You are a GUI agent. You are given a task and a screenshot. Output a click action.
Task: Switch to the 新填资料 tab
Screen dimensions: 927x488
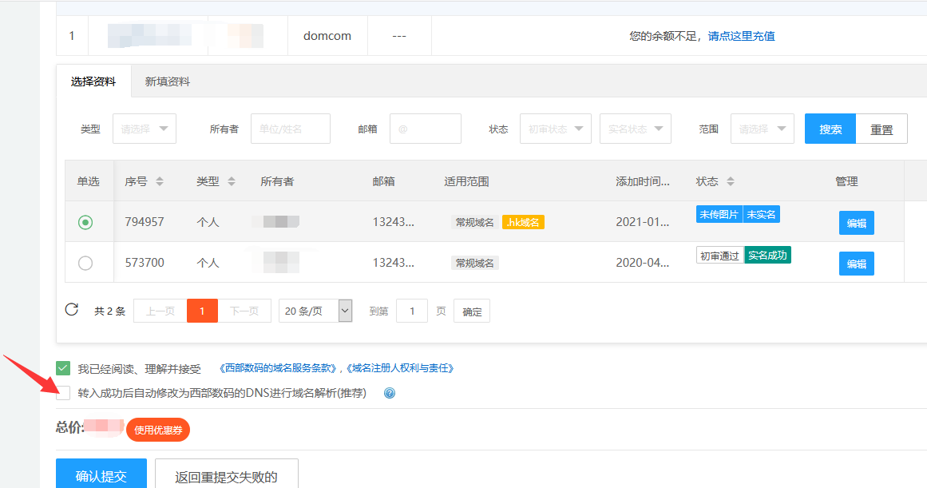[168, 81]
